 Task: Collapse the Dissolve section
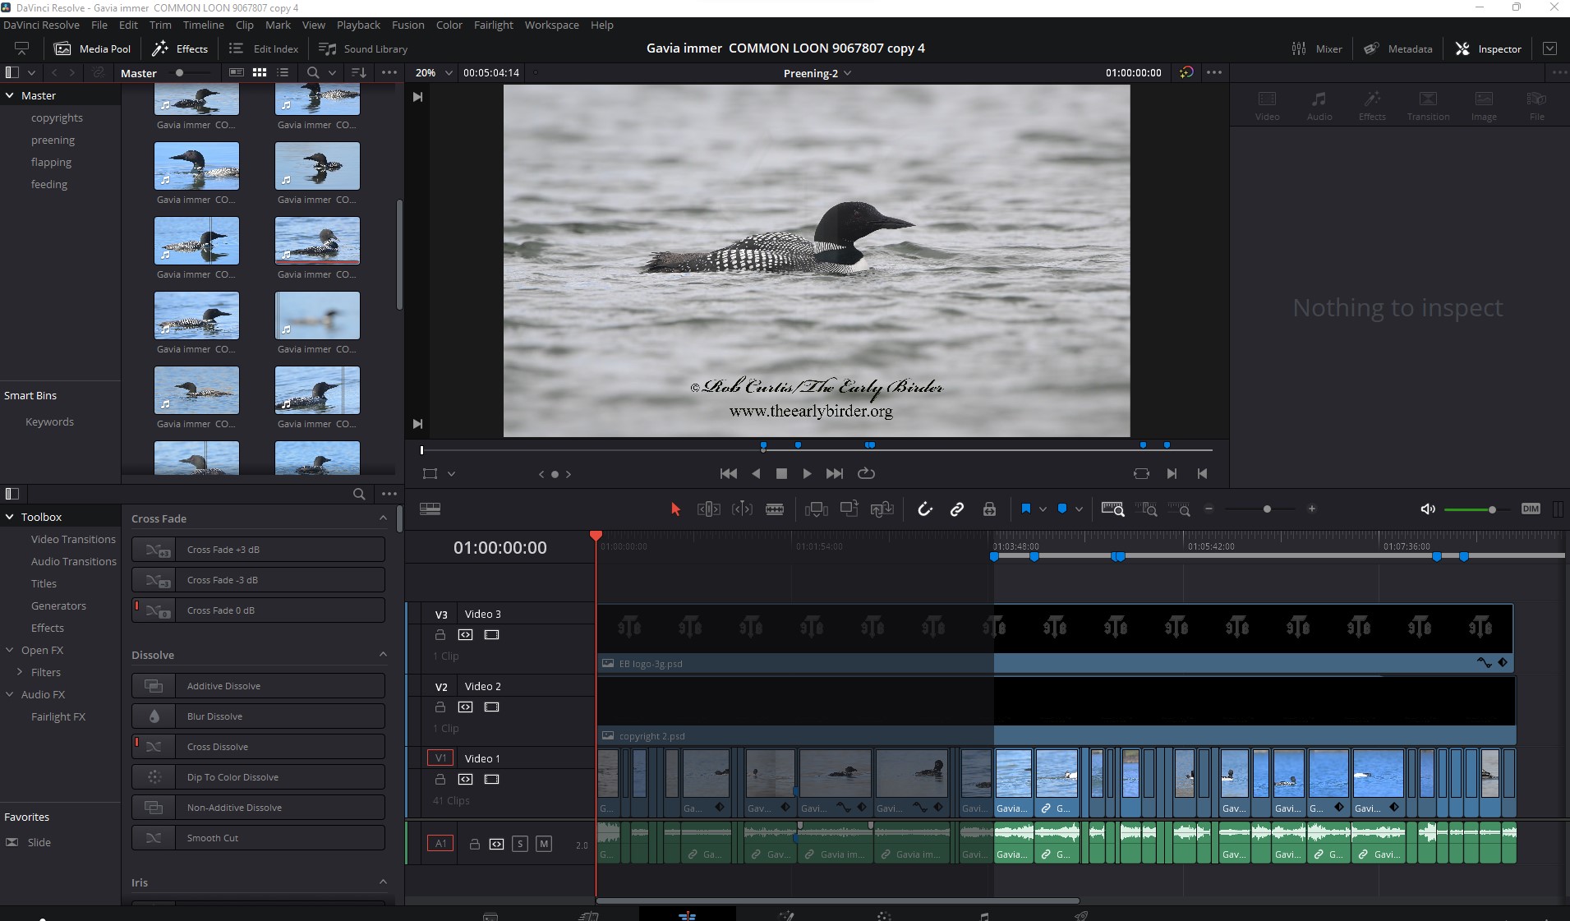[383, 654]
